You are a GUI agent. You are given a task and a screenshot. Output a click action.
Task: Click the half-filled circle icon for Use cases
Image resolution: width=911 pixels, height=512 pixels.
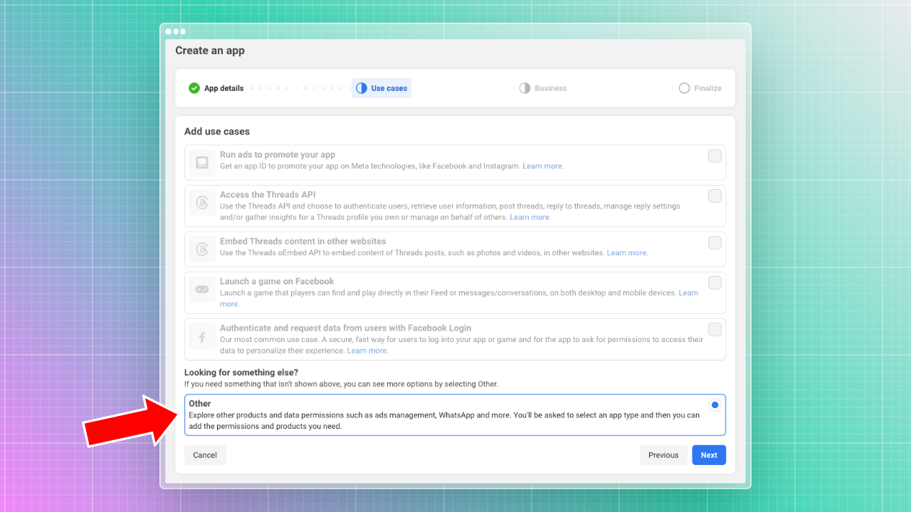[x=362, y=88]
